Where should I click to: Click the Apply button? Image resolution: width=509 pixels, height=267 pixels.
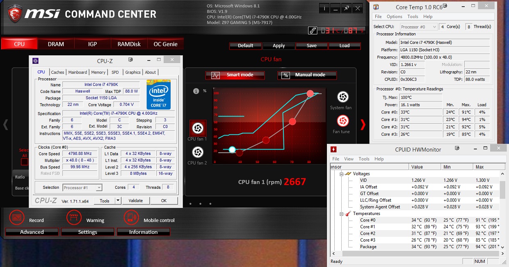[x=279, y=46]
